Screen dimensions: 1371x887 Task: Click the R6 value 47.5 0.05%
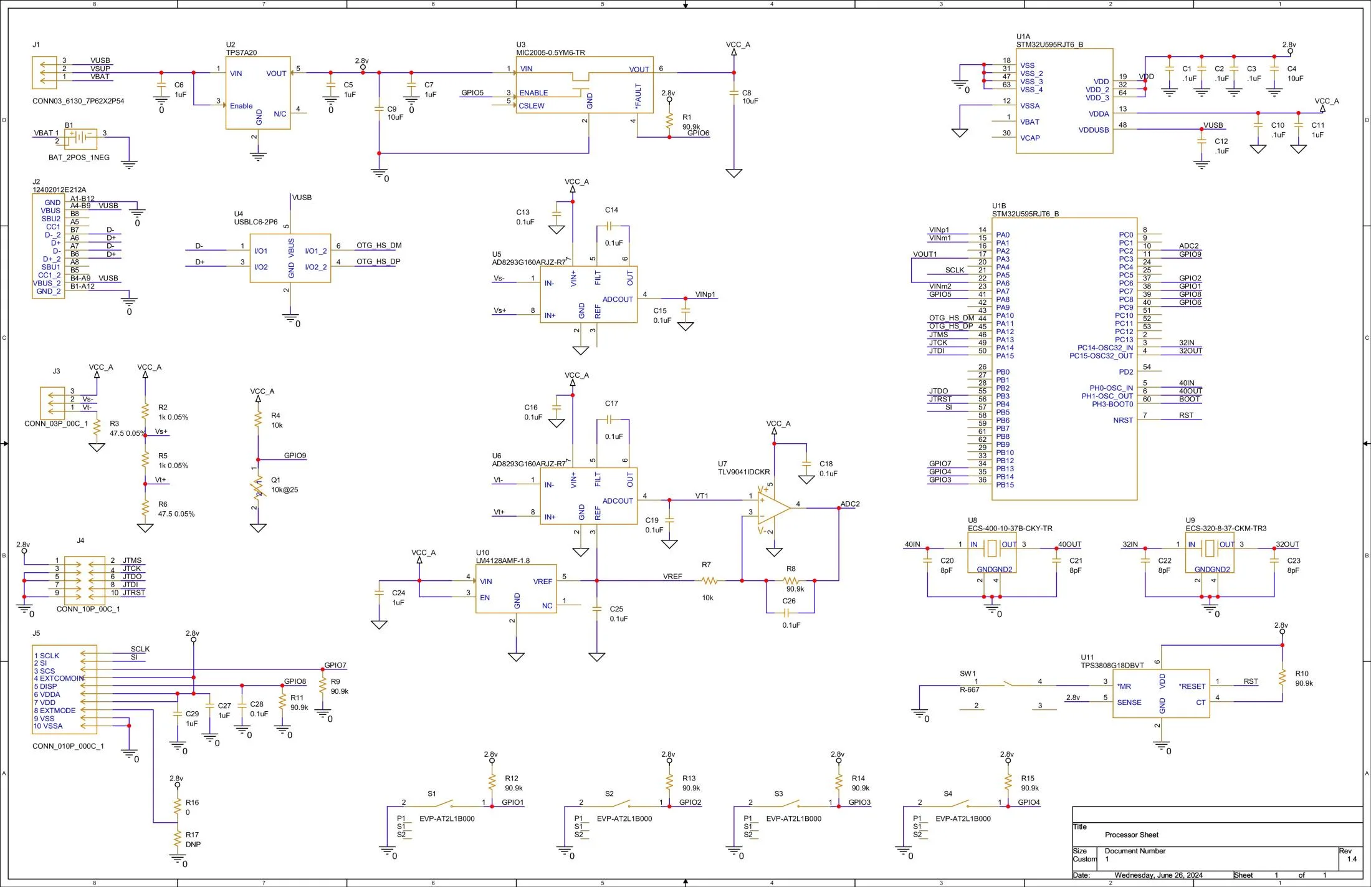click(x=176, y=514)
